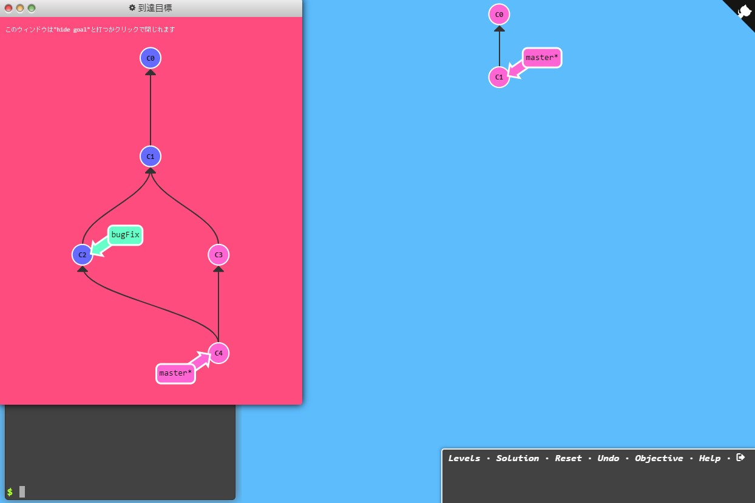Viewport: 755px width, 503px height.
Task: Click commit C1 in the goal window
Action: (151, 157)
